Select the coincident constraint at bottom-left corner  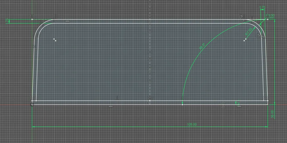click(32, 98)
